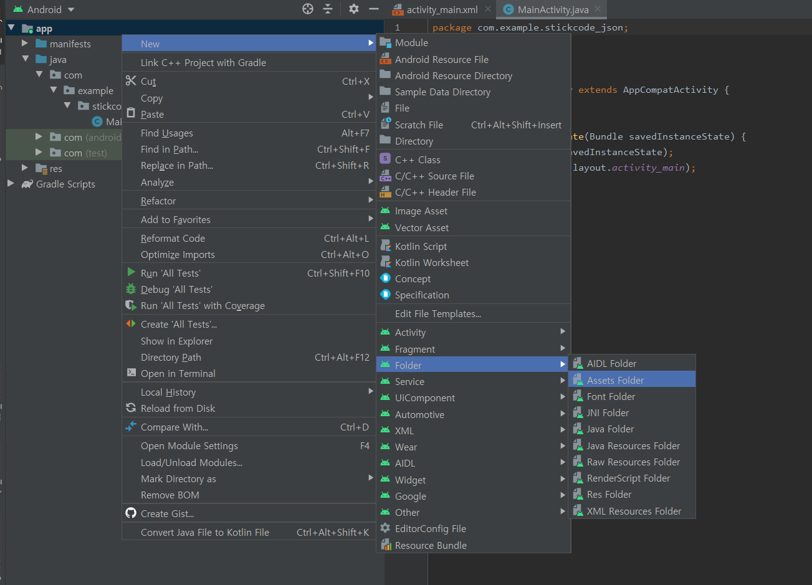The image size is (812, 585).
Task: Collapse the example package arrow
Action: [x=54, y=90]
